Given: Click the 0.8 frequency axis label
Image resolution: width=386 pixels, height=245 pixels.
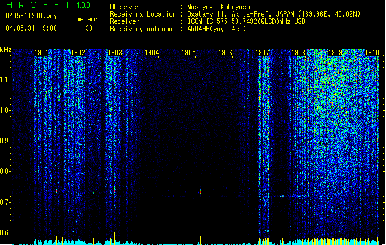Looking at the screenshot, I should 5,171.
